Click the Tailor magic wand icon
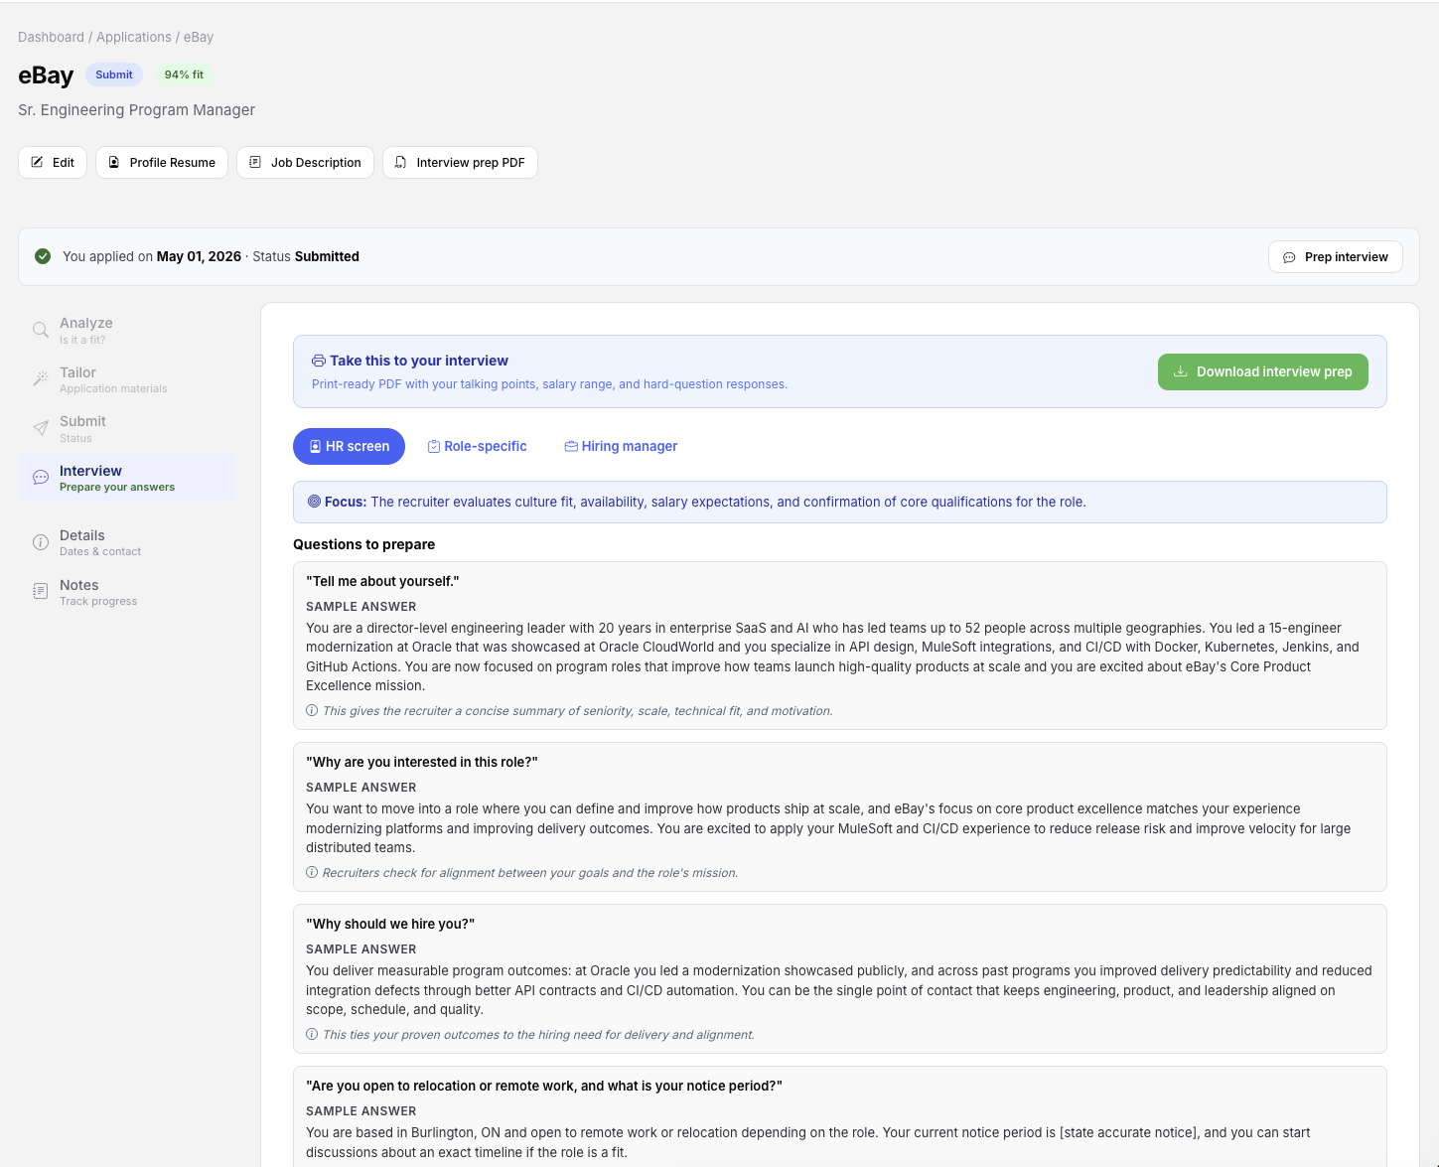Viewport: 1439px width, 1167px height. click(41, 378)
